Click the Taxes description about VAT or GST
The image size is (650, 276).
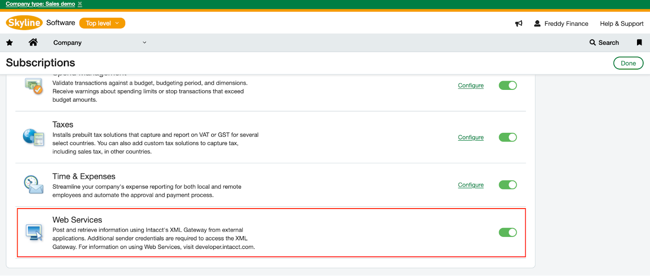point(156,143)
